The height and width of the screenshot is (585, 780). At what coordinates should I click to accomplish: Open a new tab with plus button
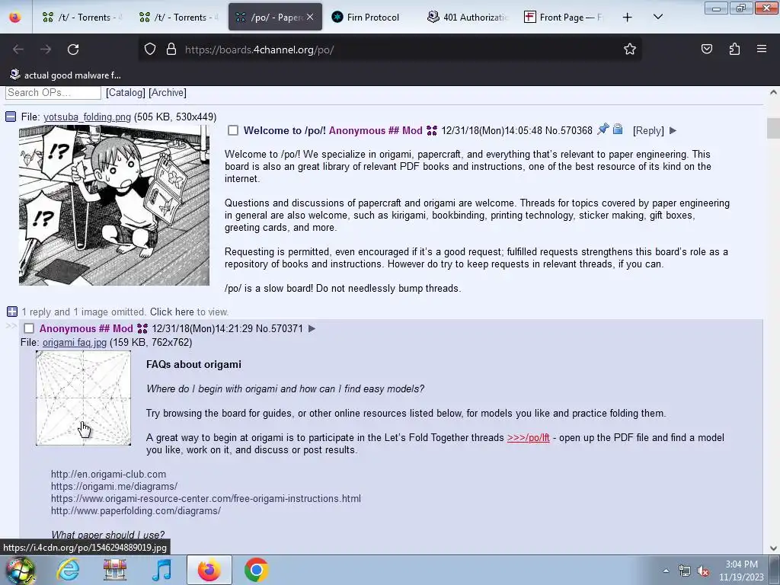pos(628,17)
